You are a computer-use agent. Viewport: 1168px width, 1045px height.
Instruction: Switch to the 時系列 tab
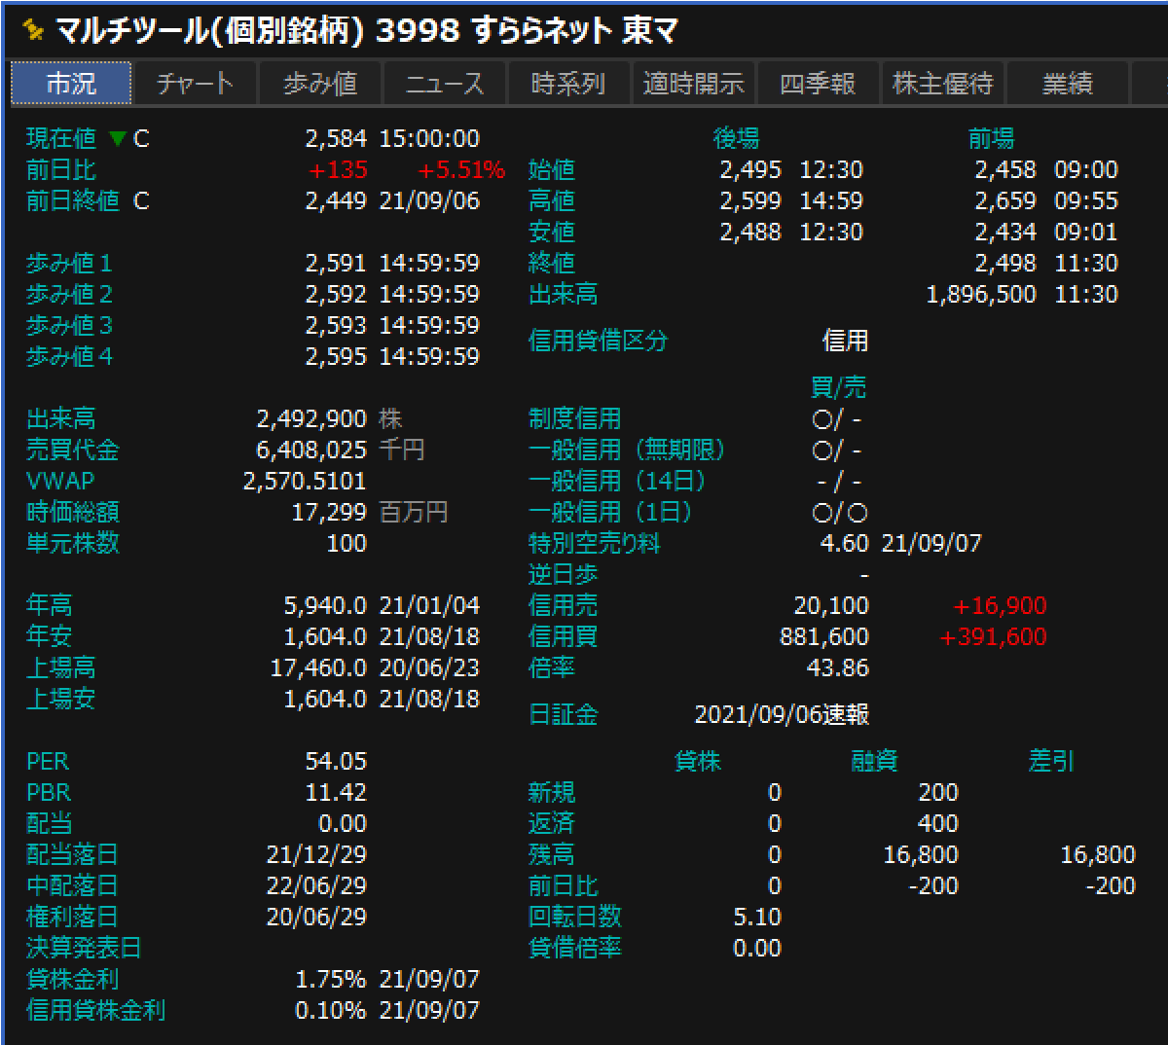tap(569, 84)
